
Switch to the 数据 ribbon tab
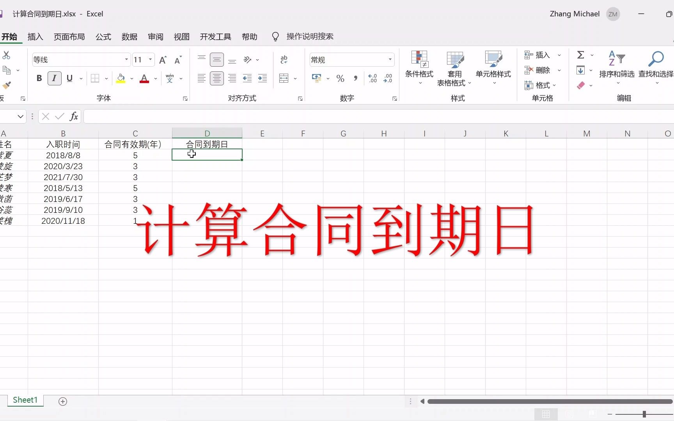coord(129,36)
